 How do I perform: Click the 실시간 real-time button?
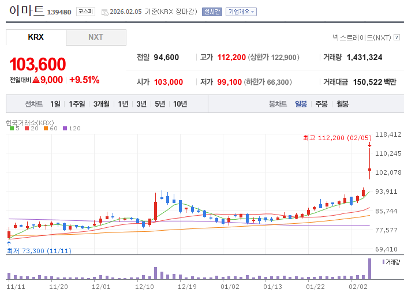tap(212, 12)
